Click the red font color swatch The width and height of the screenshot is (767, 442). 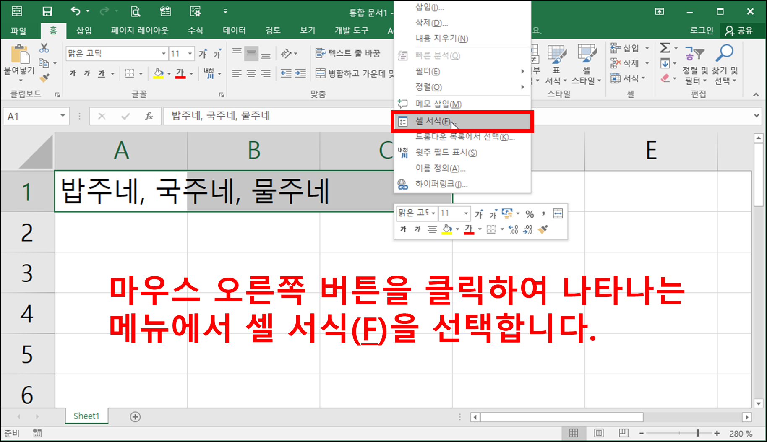click(180, 77)
